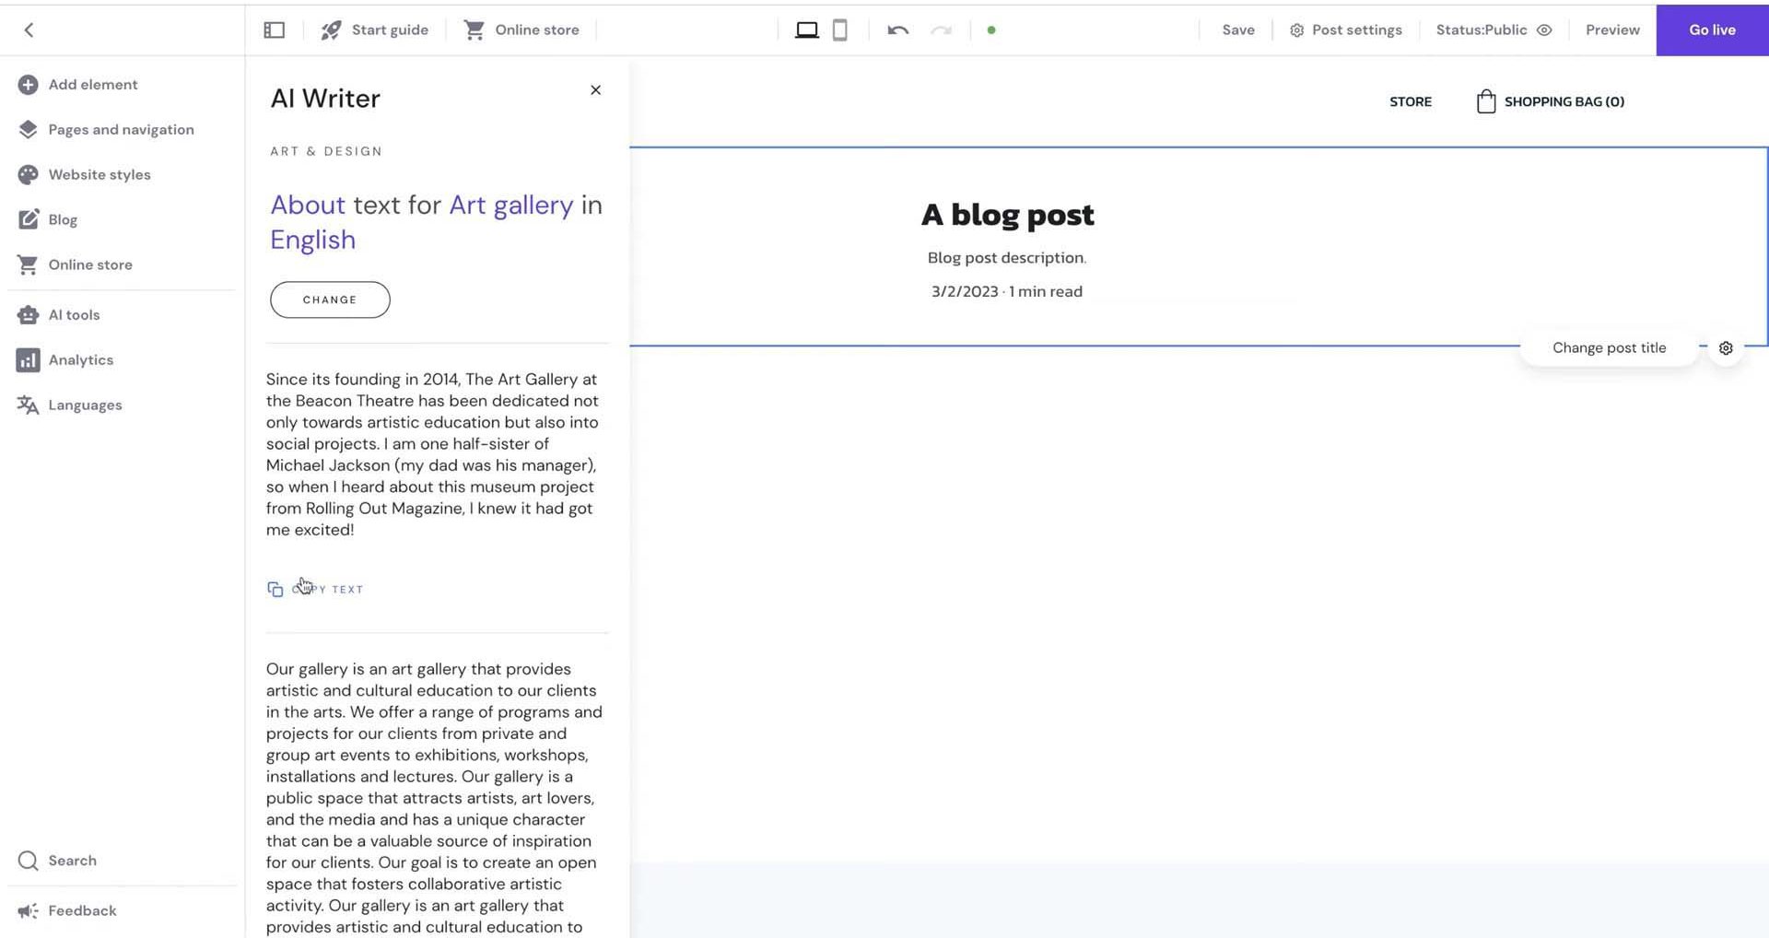1769x938 pixels.
Task: Click Change post title
Action: [x=1609, y=347]
